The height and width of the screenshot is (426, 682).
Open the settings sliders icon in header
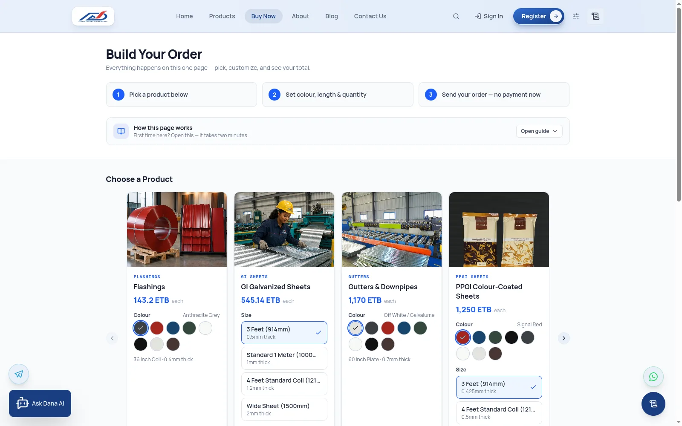[x=576, y=16]
